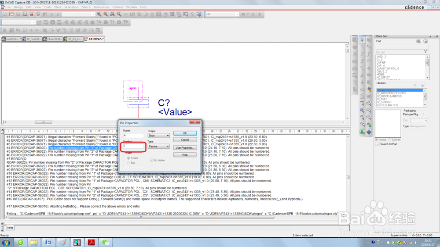Screen dimensions: 440x247
Task: Select the Bus width radio button
Action: 128,163
